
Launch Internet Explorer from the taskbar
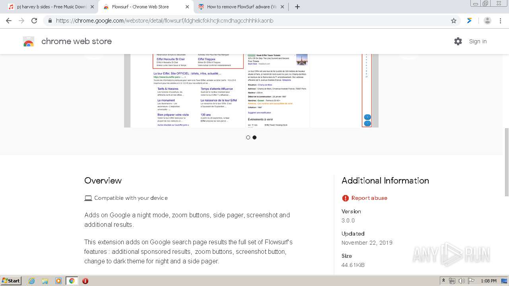click(31, 281)
